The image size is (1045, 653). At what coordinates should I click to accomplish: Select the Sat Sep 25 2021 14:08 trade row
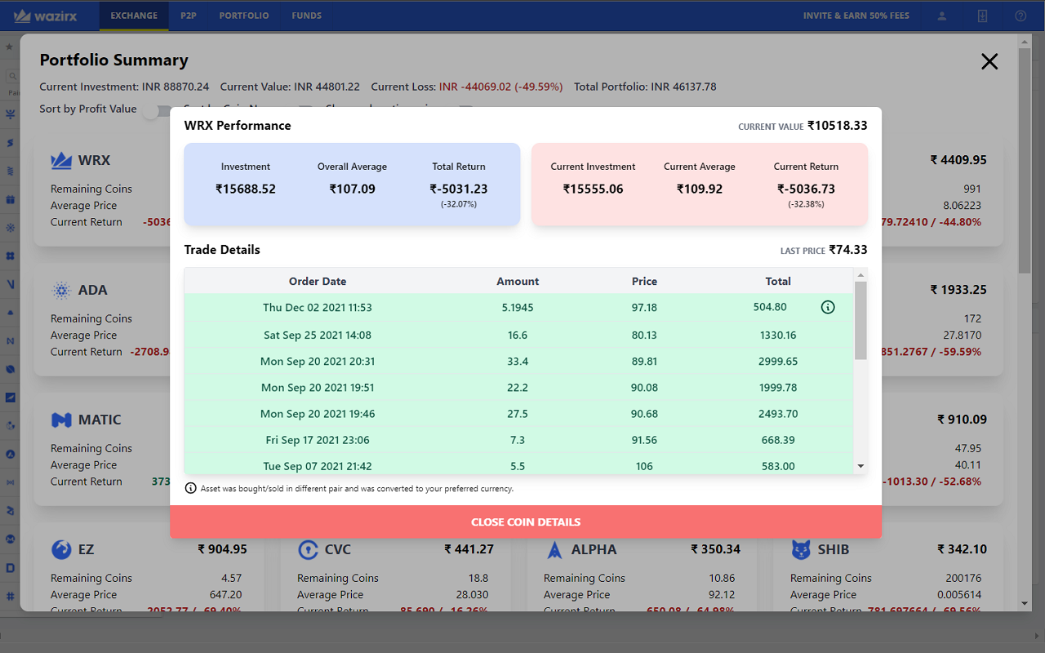pos(519,335)
